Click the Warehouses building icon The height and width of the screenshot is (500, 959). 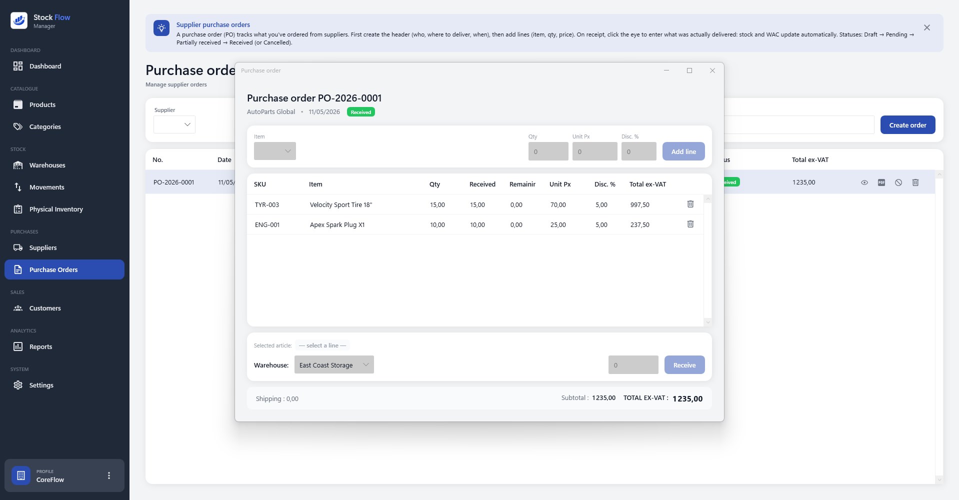(x=18, y=165)
